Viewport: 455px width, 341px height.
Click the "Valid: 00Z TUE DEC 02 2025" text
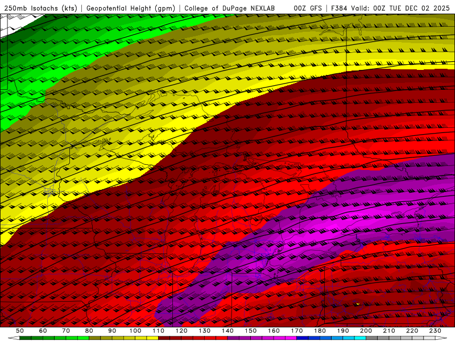(400, 9)
